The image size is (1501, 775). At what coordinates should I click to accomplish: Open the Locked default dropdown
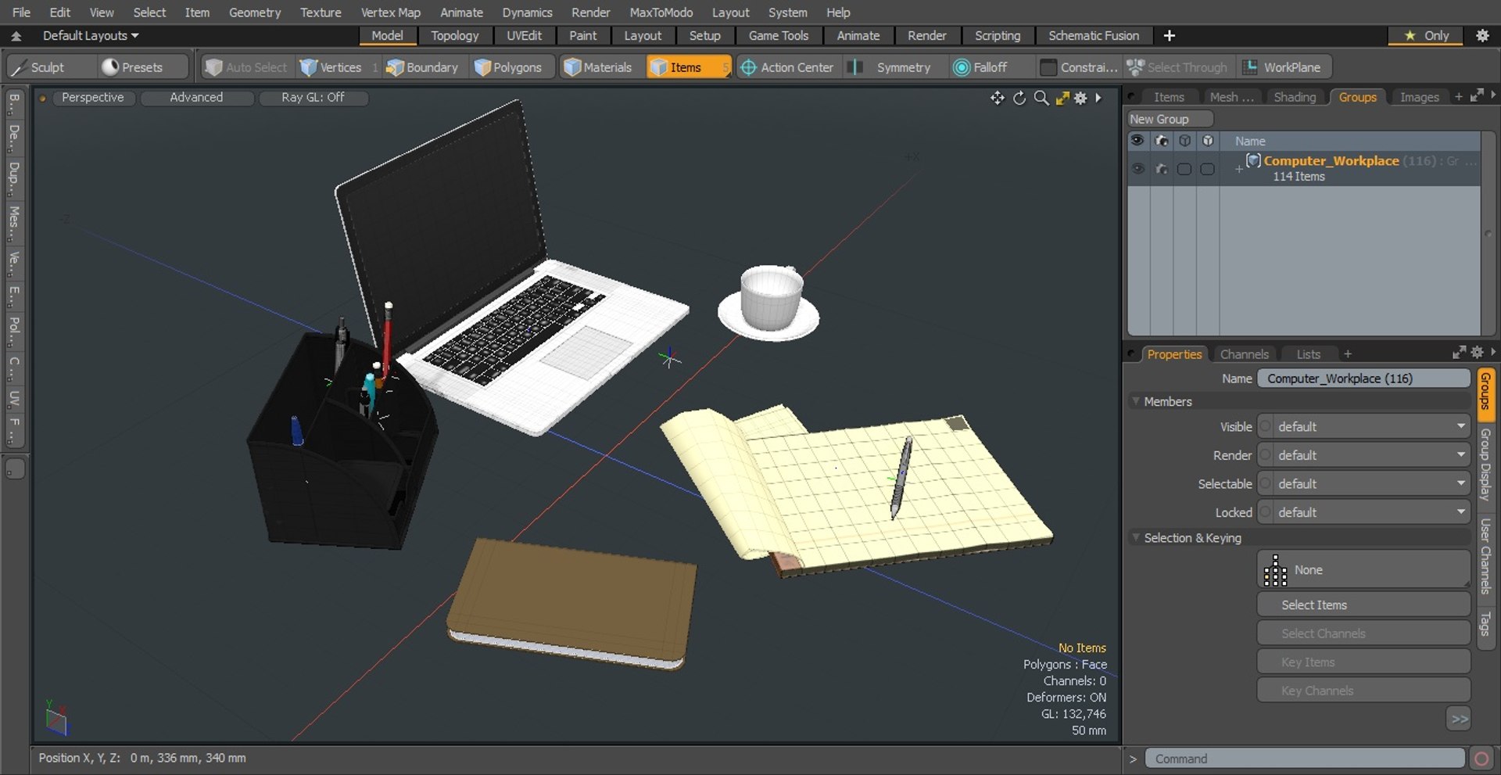[1372, 512]
